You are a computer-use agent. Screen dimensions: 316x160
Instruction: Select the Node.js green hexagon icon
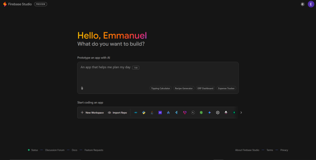point(201,113)
